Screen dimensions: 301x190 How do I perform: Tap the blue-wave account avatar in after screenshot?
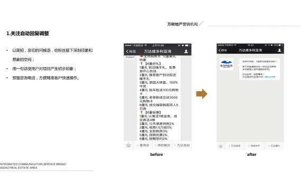coord(226,64)
